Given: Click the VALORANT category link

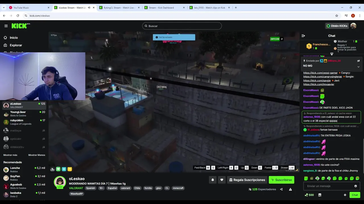Looking at the screenshot, I should pos(76,188).
